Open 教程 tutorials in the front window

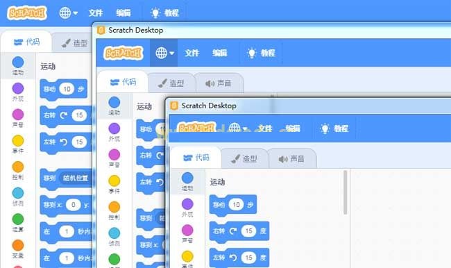click(334, 128)
